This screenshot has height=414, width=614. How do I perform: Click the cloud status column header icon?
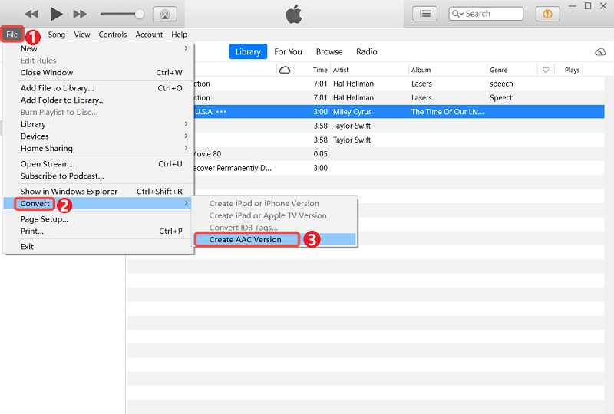[x=285, y=70]
